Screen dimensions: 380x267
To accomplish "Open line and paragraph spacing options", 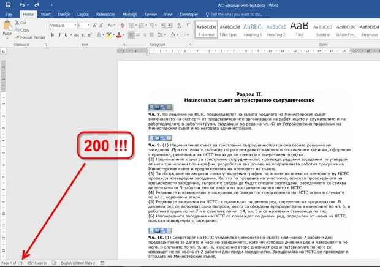I will 161,36.
